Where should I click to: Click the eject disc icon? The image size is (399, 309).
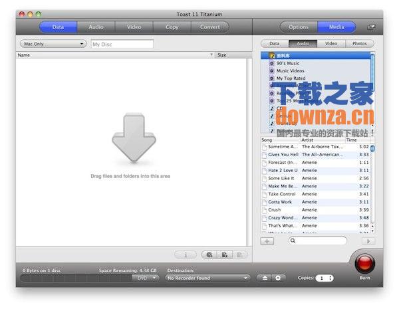(265, 278)
